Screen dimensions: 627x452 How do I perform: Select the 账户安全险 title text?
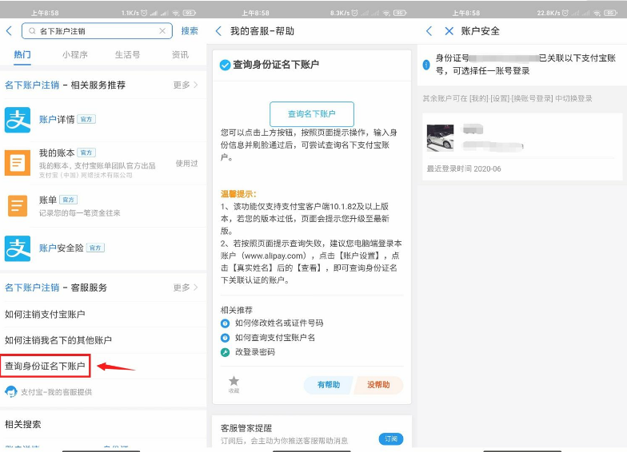61,248
